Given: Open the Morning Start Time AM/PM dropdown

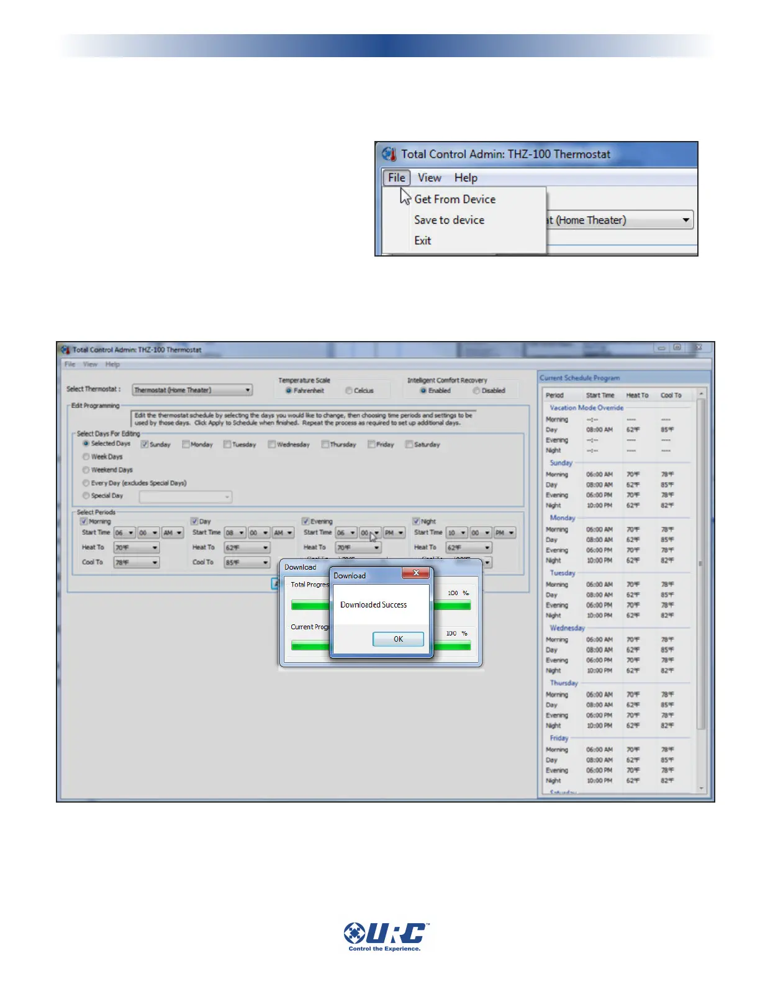Looking at the screenshot, I should pyautogui.click(x=173, y=533).
